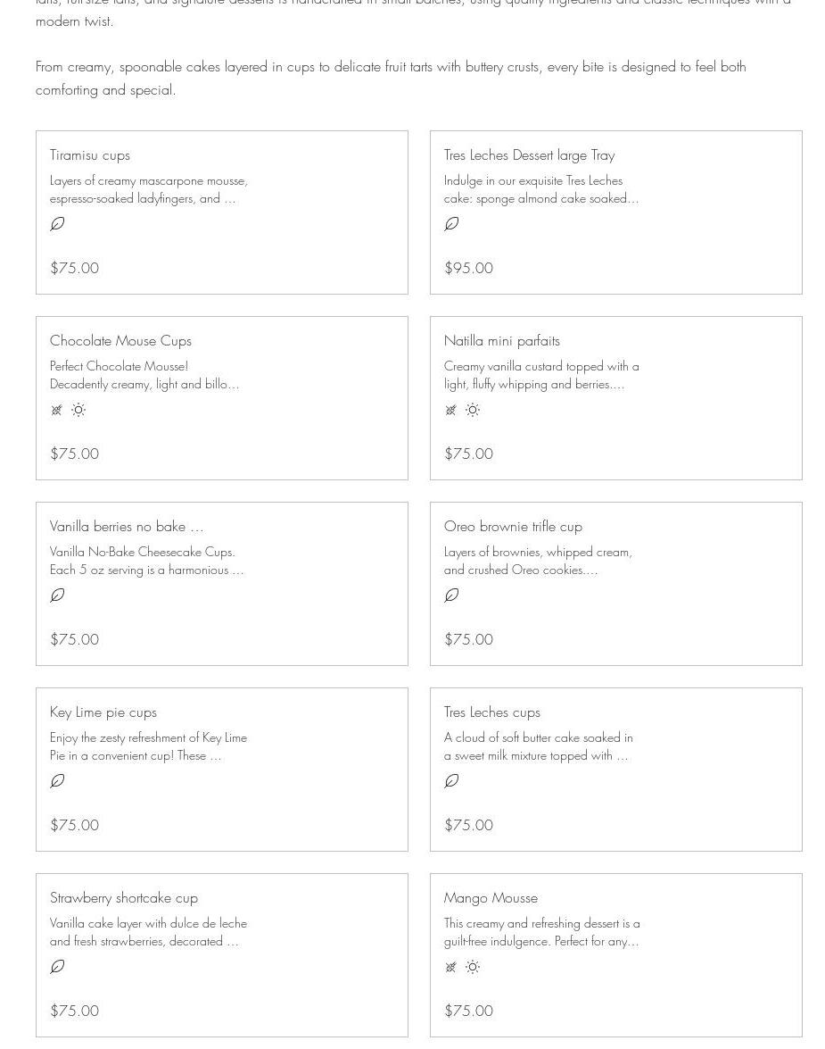Click the leaf icon on Key Lime pie cups
825x1049 pixels.
pos(57,781)
